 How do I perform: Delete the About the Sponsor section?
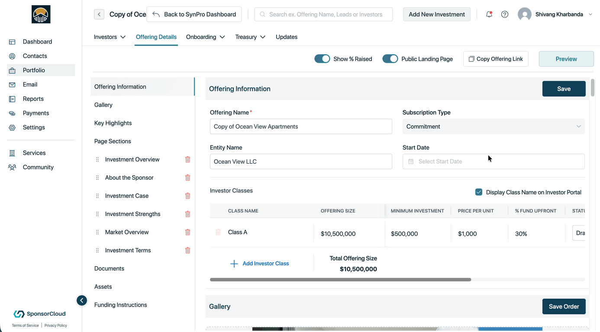[188, 177]
